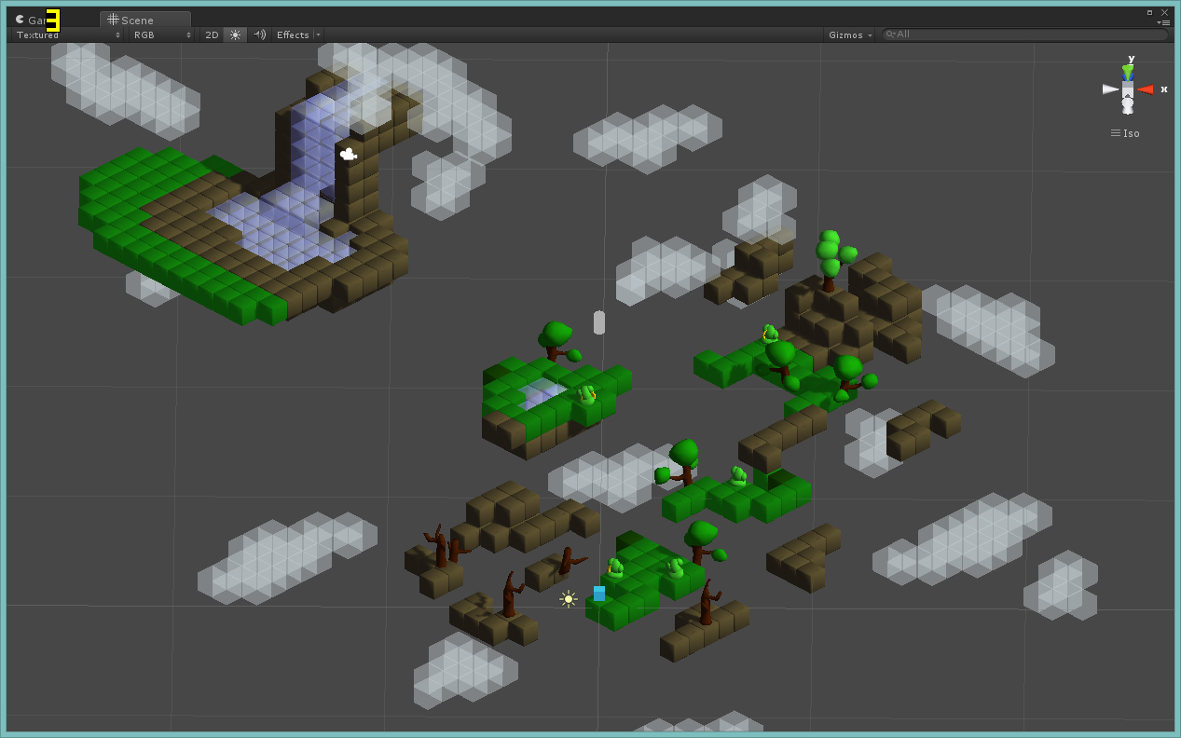The width and height of the screenshot is (1181, 738).
Task: Toggle scene audio speaker button
Action: click(x=260, y=34)
